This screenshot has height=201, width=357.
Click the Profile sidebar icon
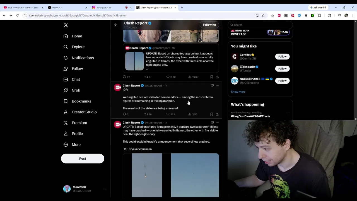coord(66,134)
